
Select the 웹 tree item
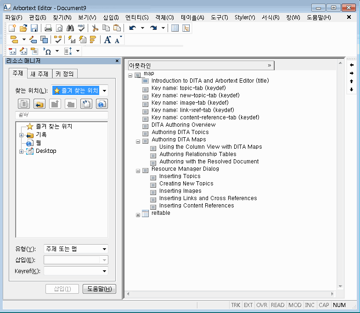(x=39, y=143)
